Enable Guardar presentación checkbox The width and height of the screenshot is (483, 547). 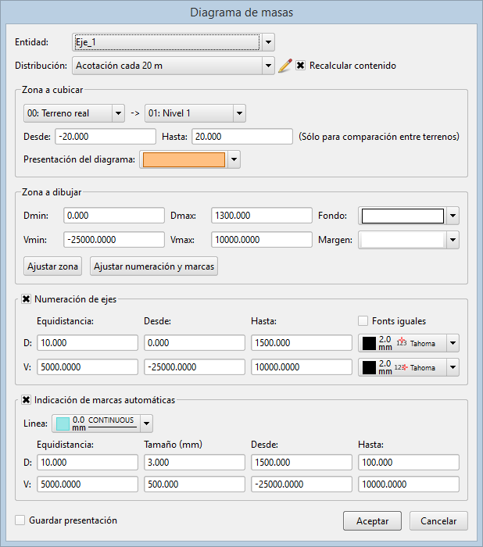click(x=20, y=520)
